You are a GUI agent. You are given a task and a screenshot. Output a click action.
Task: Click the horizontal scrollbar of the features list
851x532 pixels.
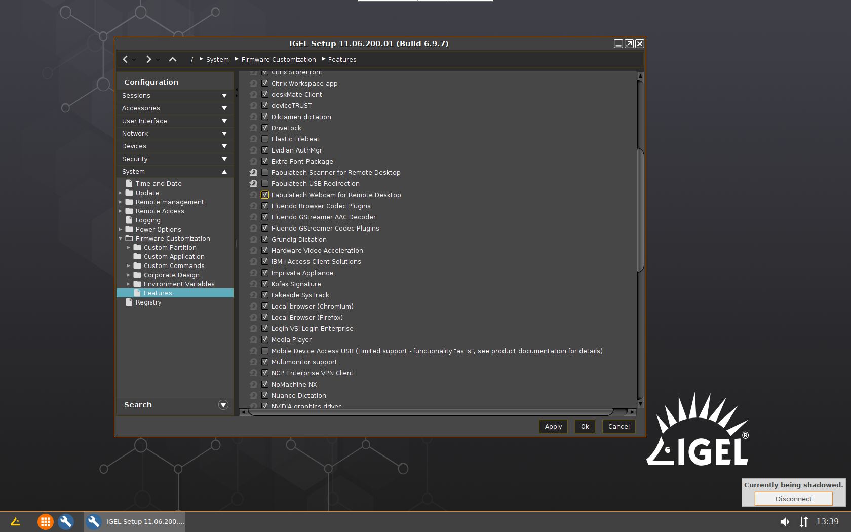point(431,412)
